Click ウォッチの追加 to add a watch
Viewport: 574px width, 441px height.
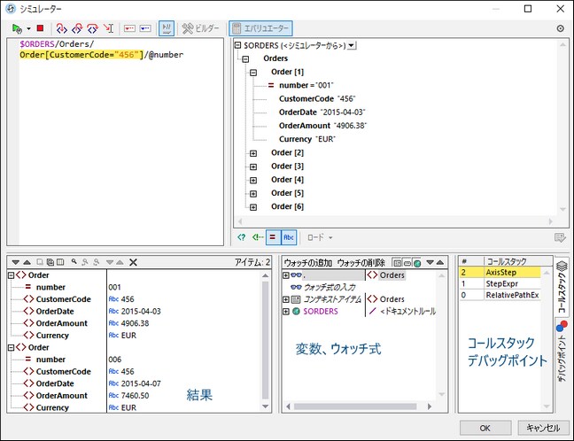pyautogui.click(x=307, y=263)
